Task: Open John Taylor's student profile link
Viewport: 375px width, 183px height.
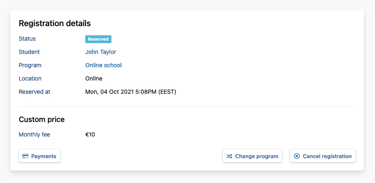Action: pyautogui.click(x=101, y=52)
